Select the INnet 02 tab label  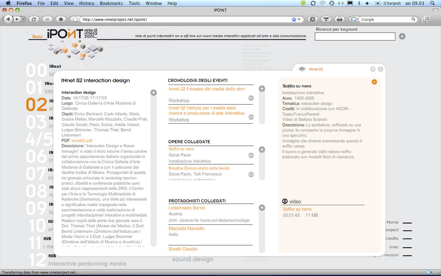pyautogui.click(x=316, y=69)
